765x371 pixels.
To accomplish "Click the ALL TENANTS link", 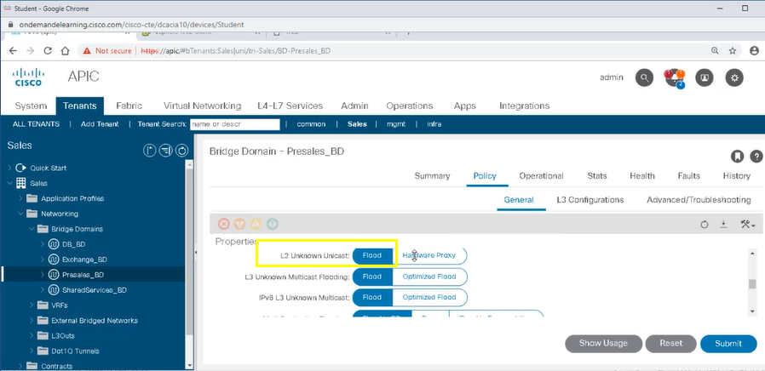I will coord(36,124).
